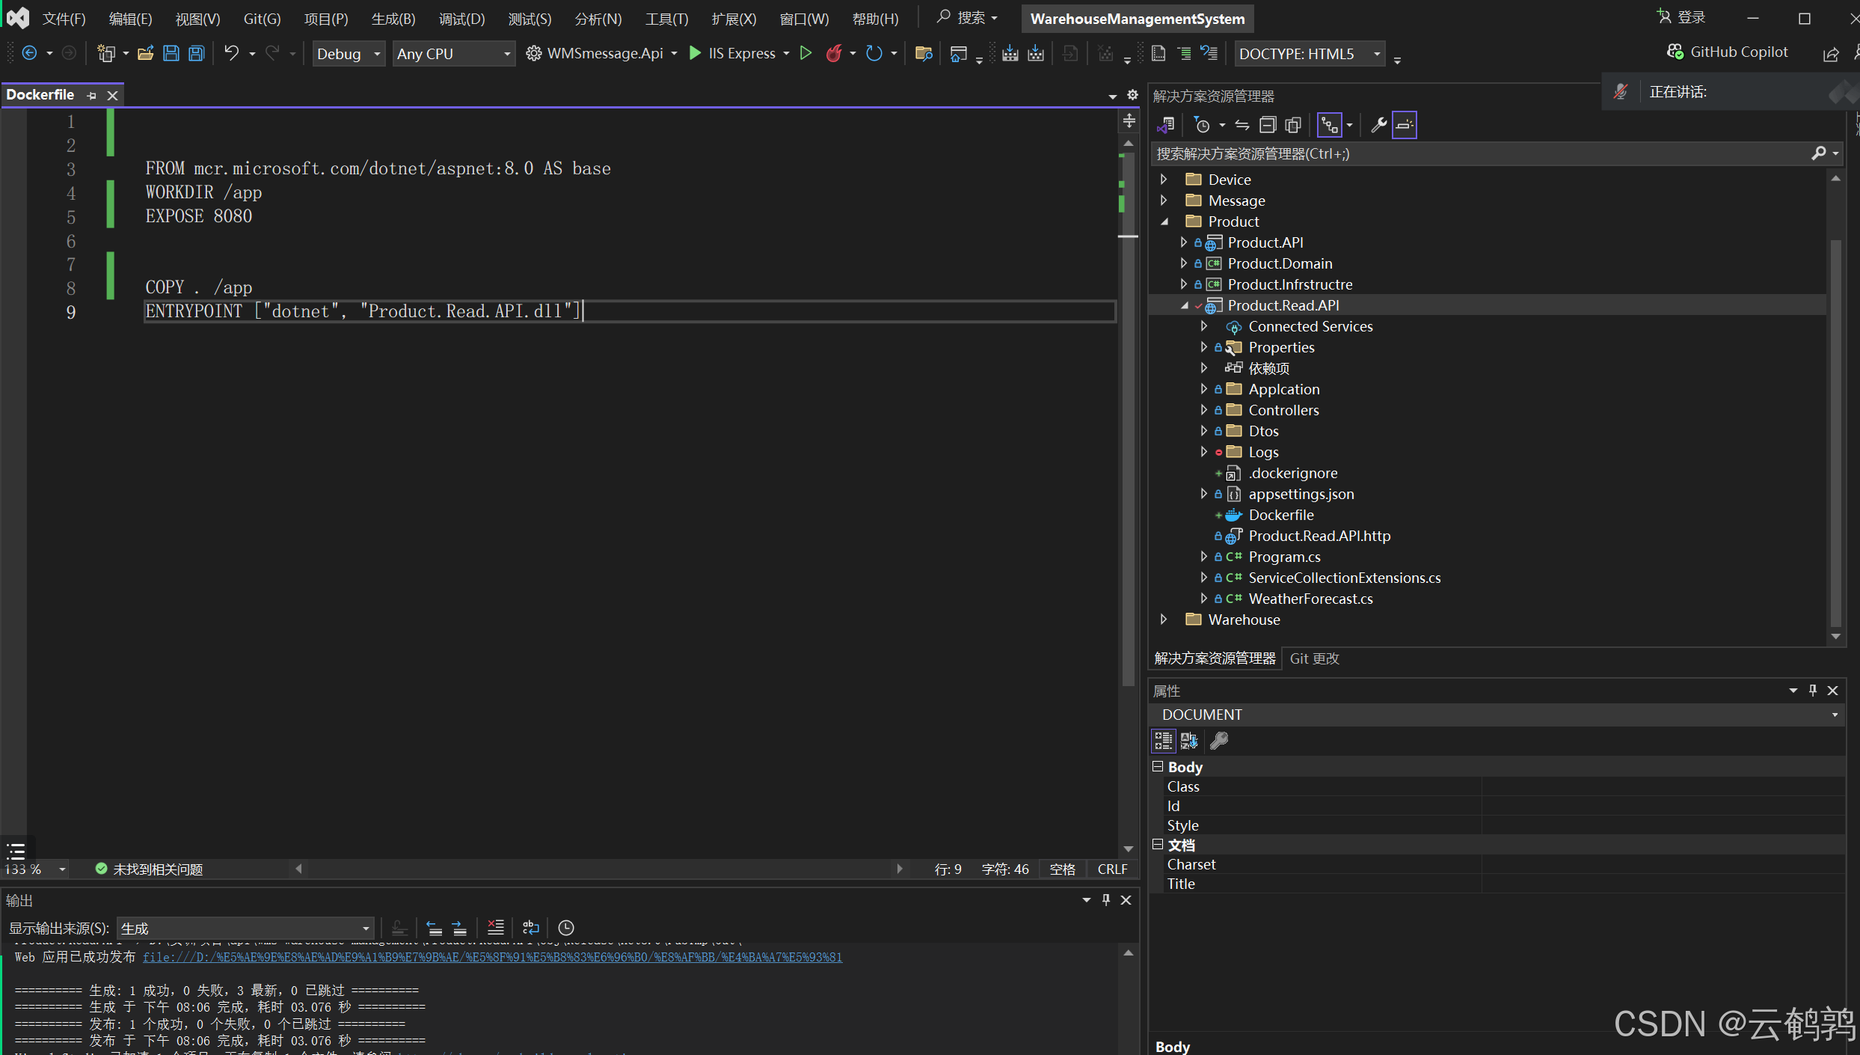Viewport: 1860px width, 1055px height.
Task: Select Dockerfile in Solution Explorer tree
Action: coord(1280,515)
